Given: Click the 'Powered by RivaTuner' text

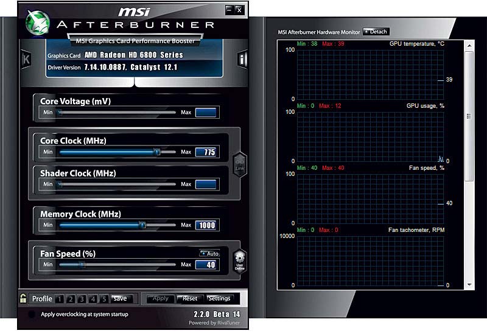Looking at the screenshot, I should point(214,323).
